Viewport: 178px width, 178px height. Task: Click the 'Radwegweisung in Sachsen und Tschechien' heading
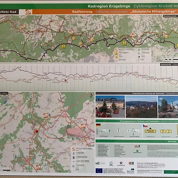click(139, 121)
